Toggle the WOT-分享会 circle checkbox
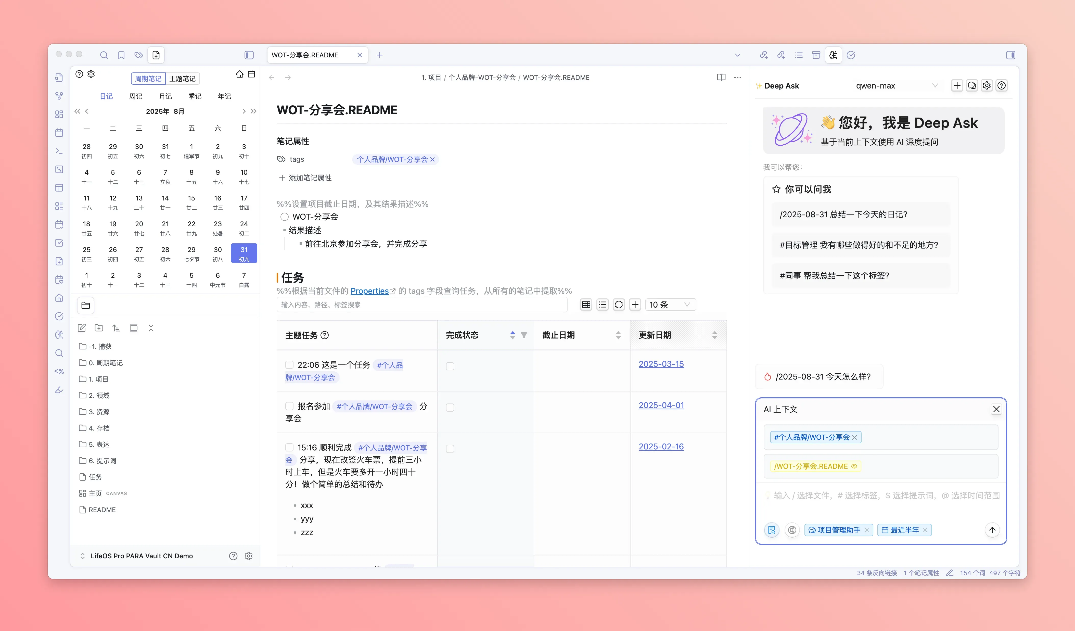The image size is (1075, 631). pos(285,217)
